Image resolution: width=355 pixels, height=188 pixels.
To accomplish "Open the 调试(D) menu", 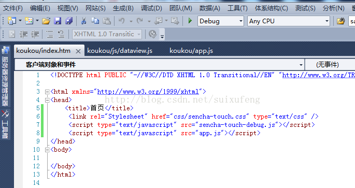I will tap(151, 8).
